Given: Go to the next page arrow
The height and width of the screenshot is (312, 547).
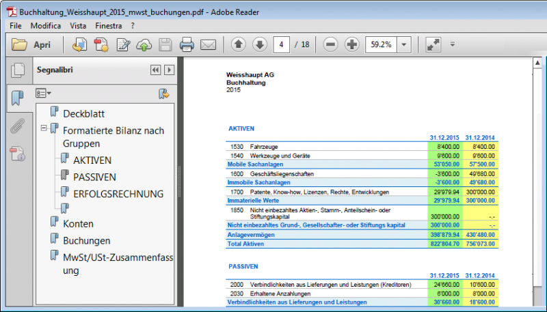Looking at the screenshot, I should (260, 44).
